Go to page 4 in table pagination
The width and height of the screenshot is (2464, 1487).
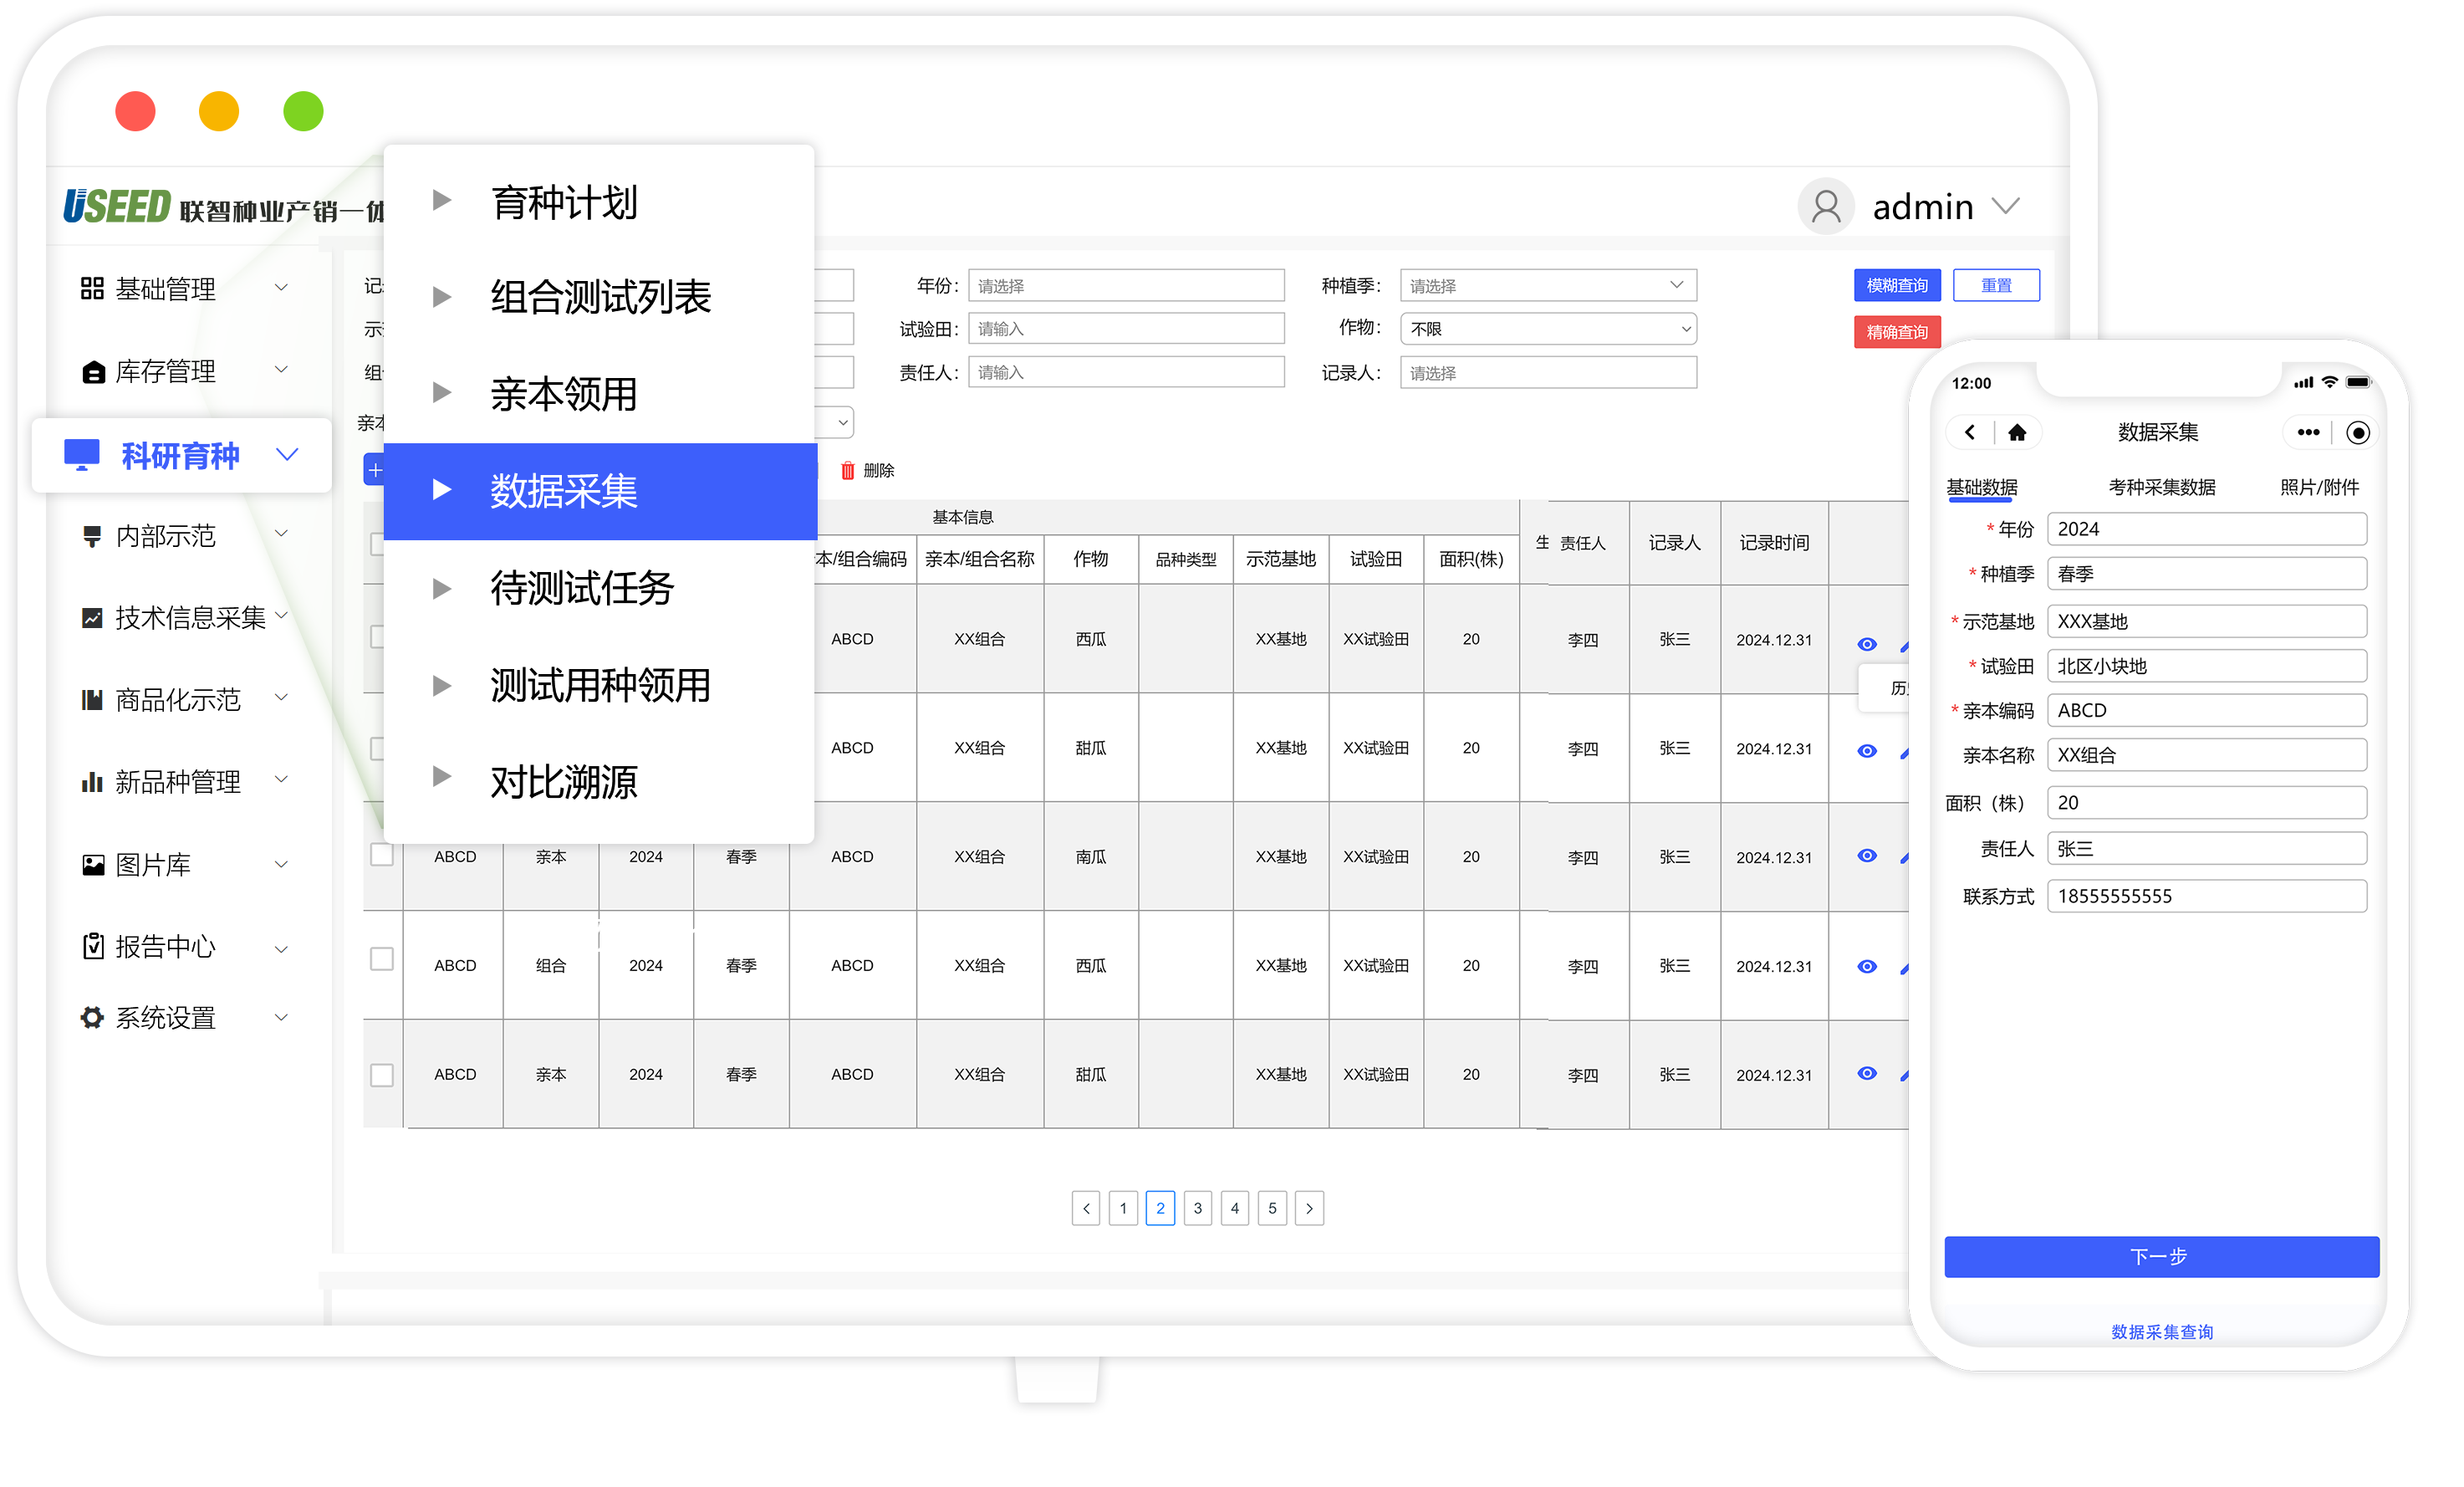tap(1235, 1208)
